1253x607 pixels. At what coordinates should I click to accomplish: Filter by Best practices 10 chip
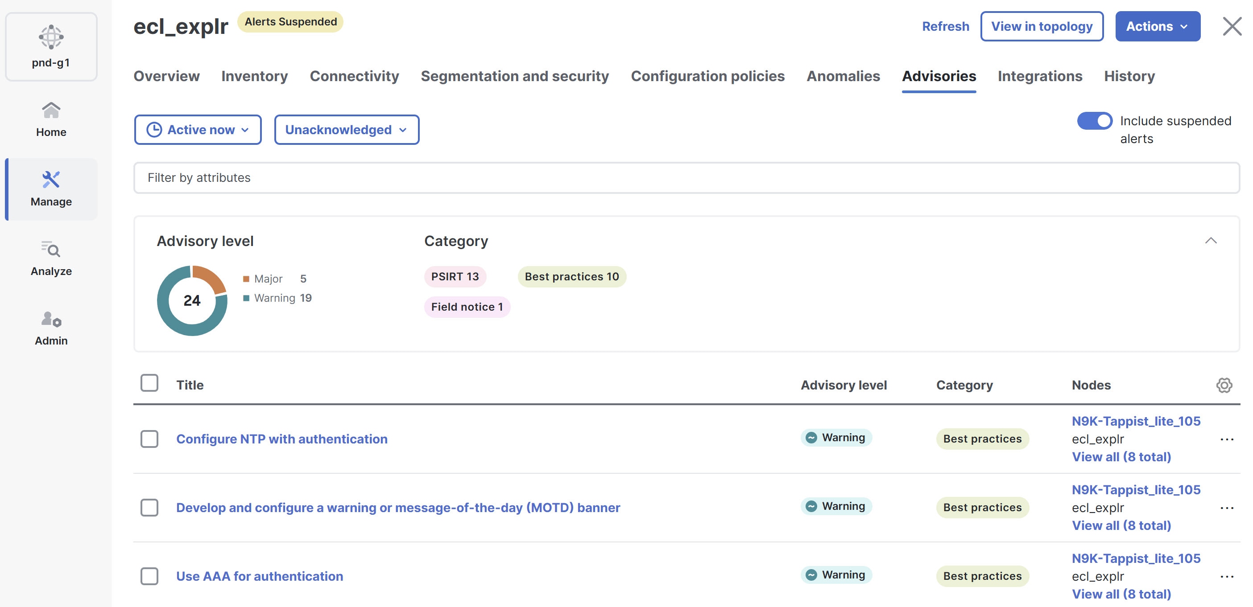pos(571,276)
